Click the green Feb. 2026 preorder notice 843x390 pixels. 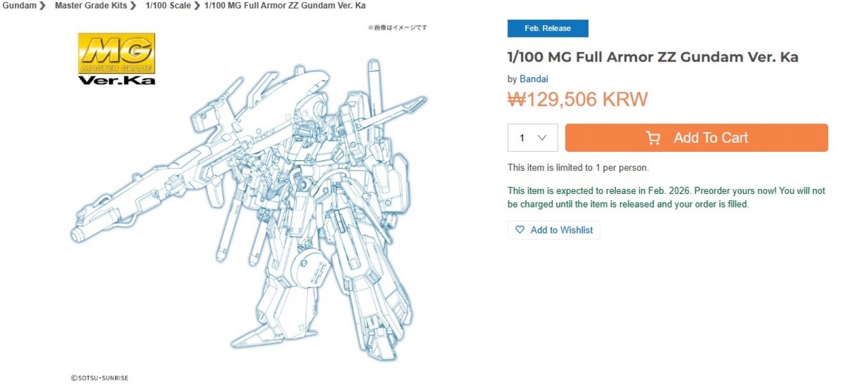pos(666,198)
